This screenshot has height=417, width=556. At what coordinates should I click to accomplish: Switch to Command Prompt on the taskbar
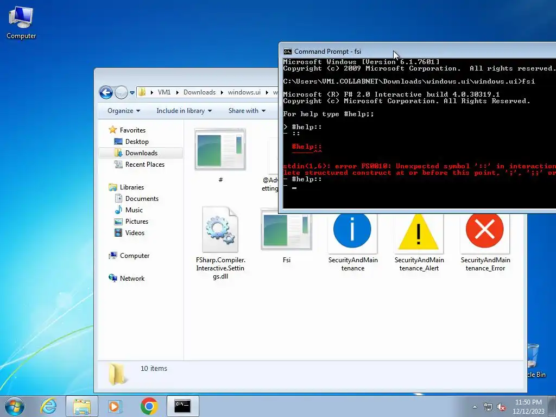pos(182,406)
